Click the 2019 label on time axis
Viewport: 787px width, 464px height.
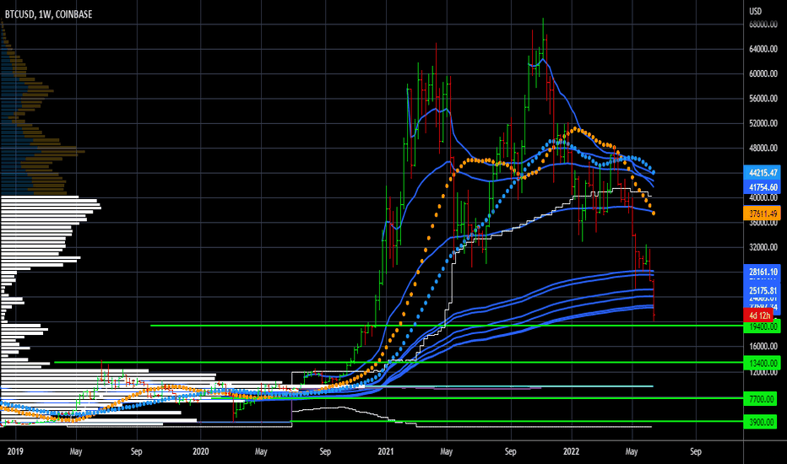point(15,451)
